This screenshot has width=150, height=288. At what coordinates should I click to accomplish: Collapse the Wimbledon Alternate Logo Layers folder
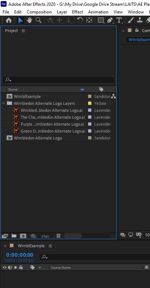[x=3, y=103]
